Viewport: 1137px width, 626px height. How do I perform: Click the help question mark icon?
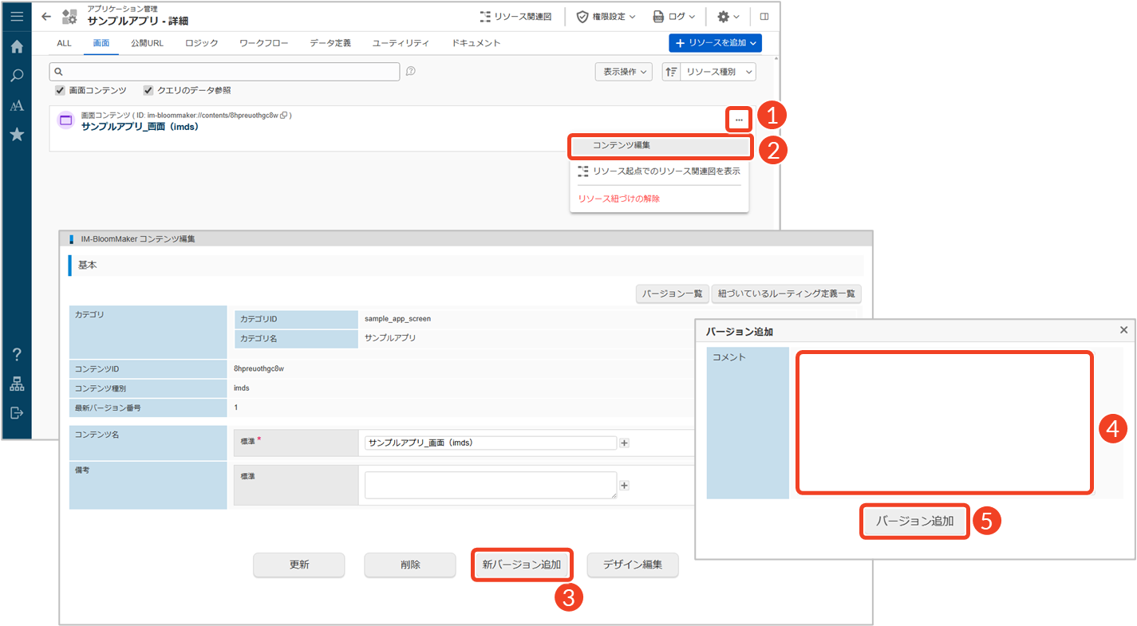[17, 355]
